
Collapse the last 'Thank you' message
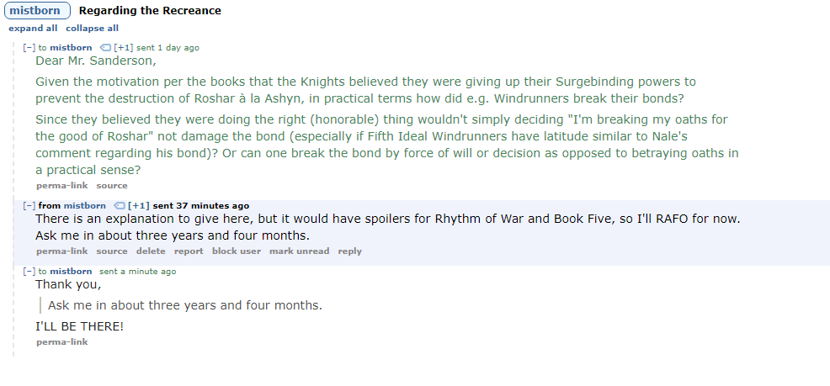(x=29, y=272)
